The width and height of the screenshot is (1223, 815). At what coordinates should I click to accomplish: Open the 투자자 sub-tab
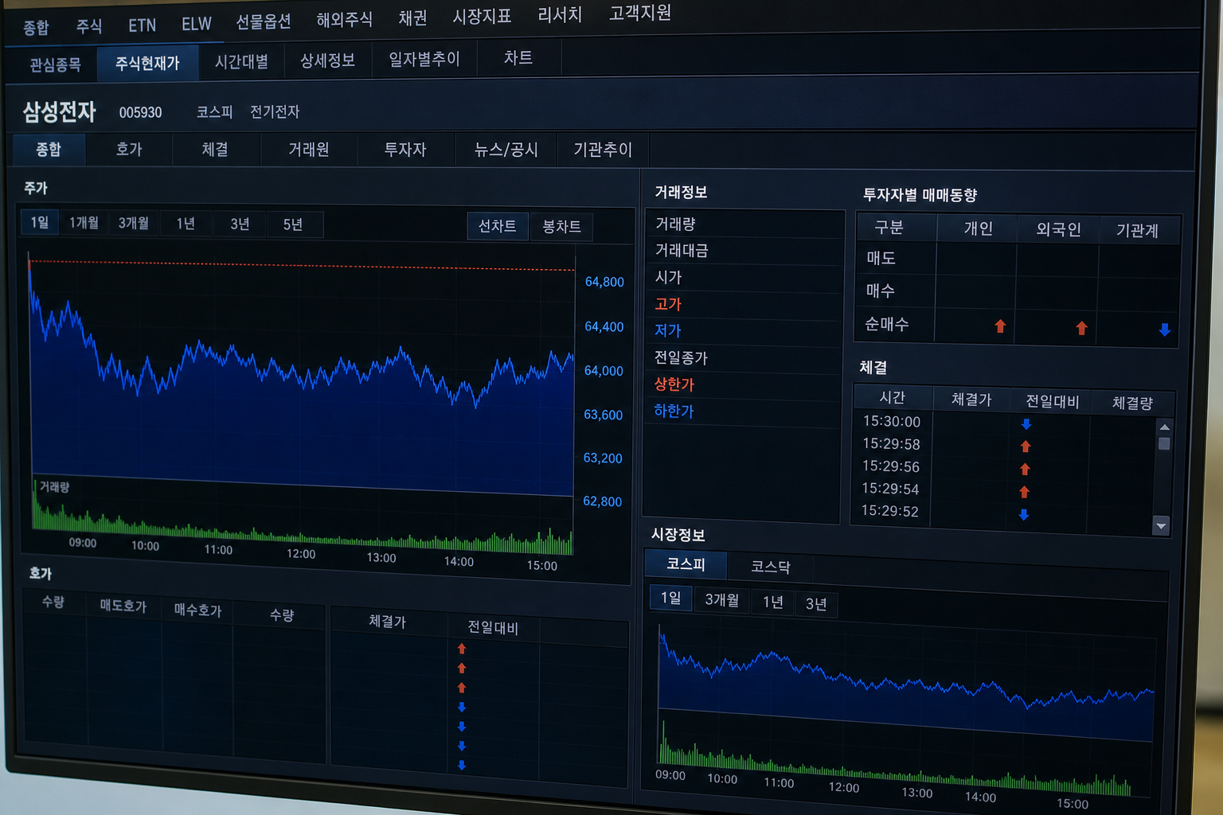405,149
